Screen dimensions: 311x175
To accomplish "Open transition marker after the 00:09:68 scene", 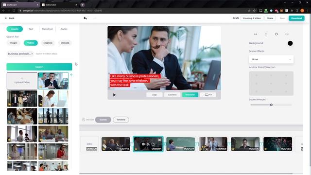I will pyautogui.click(x=229, y=144).
